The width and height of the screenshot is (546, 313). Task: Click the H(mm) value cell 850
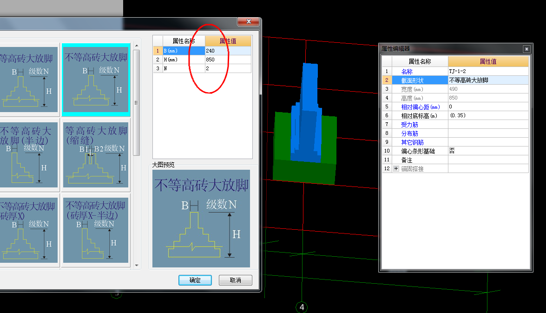[228, 60]
